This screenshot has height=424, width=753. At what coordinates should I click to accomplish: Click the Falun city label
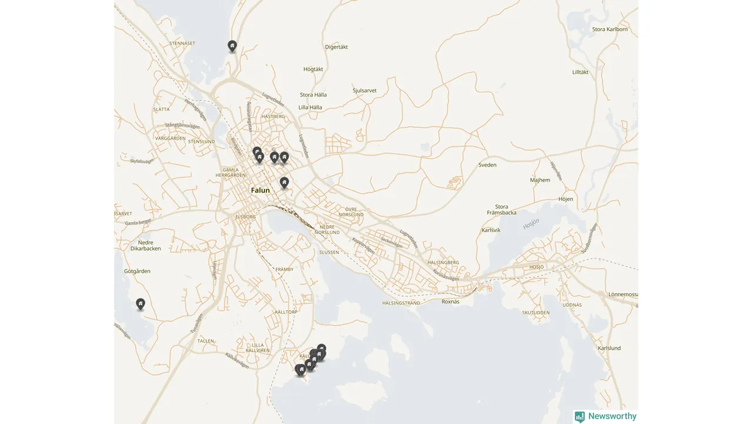tap(260, 190)
